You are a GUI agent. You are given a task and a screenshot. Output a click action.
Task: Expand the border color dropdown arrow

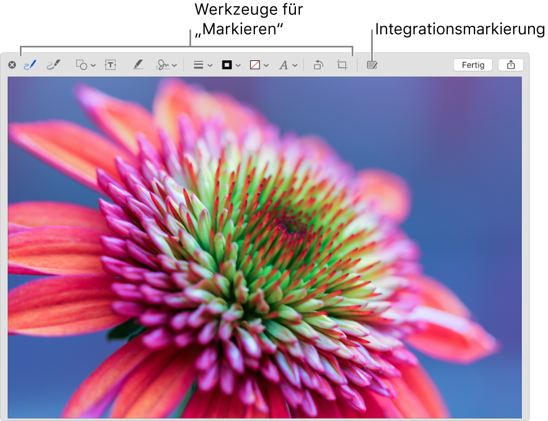point(238,66)
